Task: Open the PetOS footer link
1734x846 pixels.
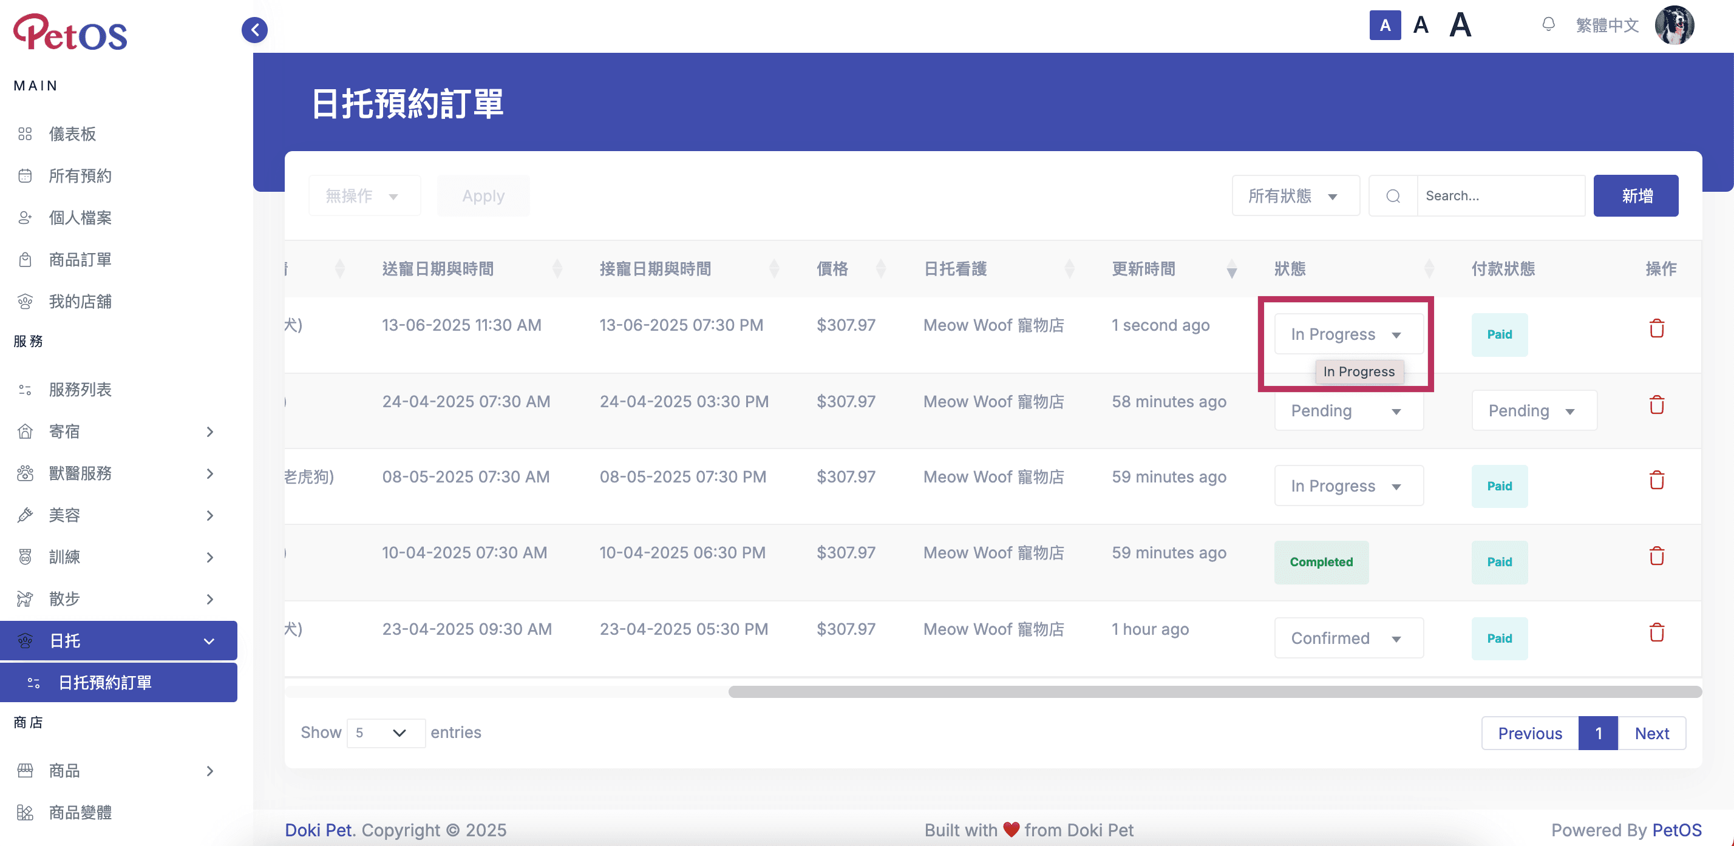Action: tap(1677, 830)
